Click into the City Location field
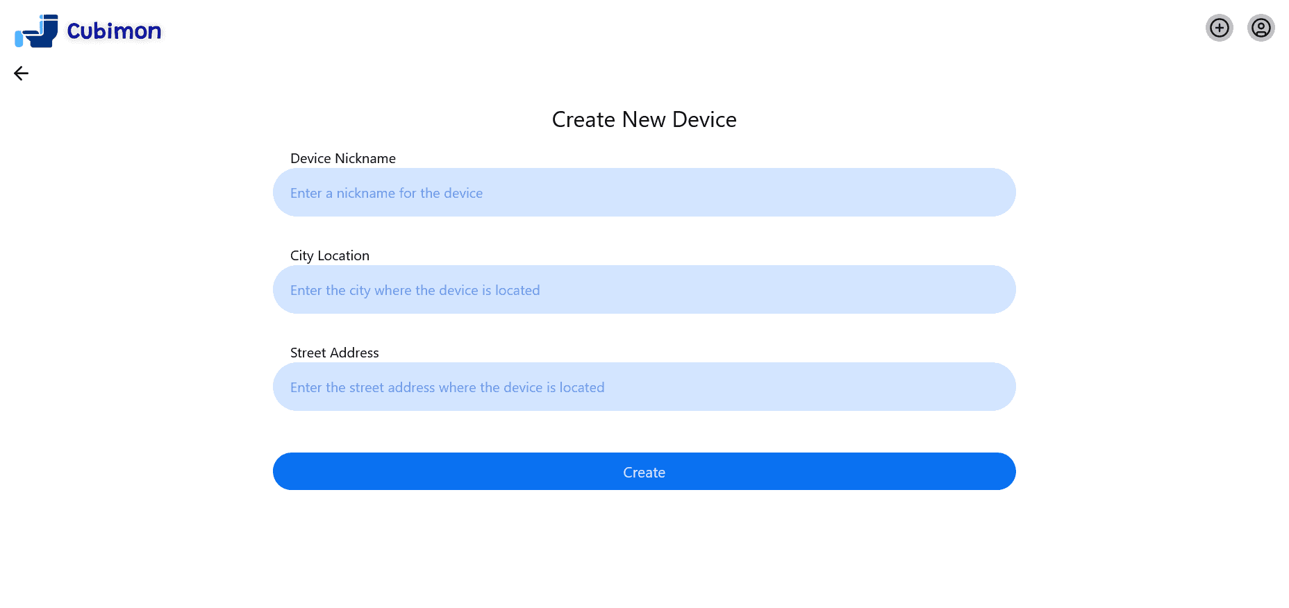Viewport: 1289px width, 608px height. [644, 289]
